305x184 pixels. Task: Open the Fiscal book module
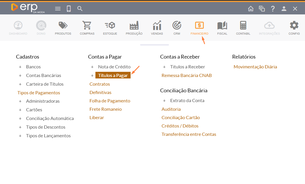coord(222,26)
